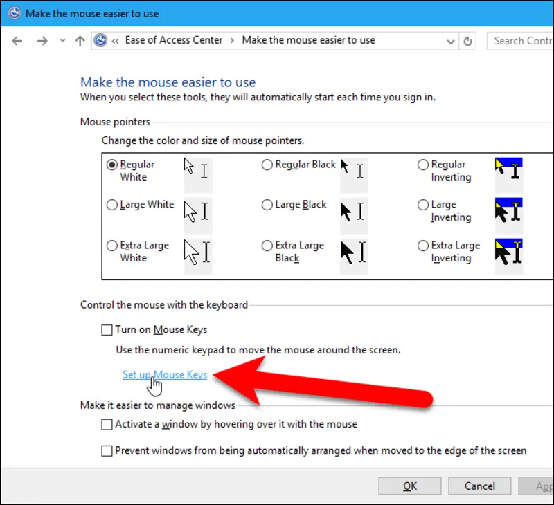Go forward with the right arrow button
554x505 pixels.
42,41
